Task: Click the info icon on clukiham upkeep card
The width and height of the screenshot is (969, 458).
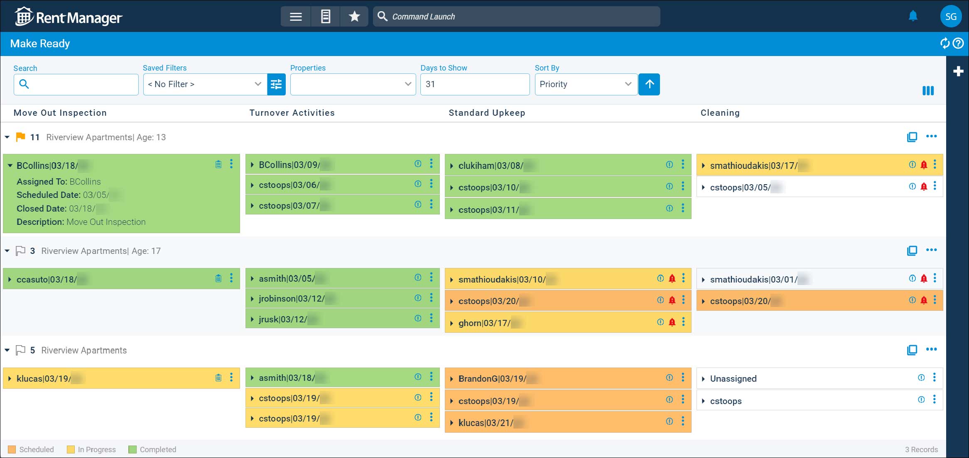Action: coord(669,164)
